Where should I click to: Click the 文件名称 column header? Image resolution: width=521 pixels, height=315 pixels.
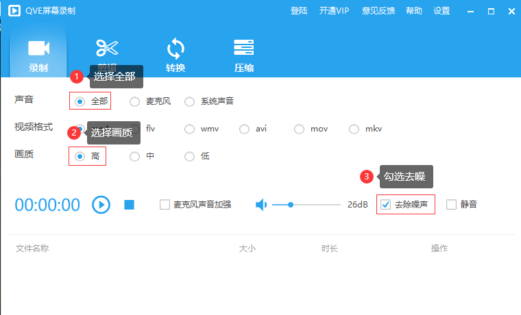click(32, 249)
